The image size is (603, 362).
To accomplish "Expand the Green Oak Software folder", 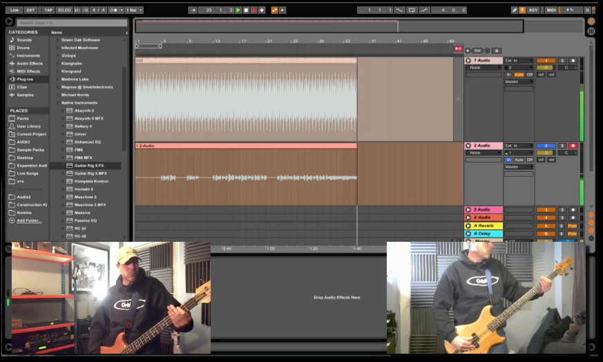I will (58, 40).
